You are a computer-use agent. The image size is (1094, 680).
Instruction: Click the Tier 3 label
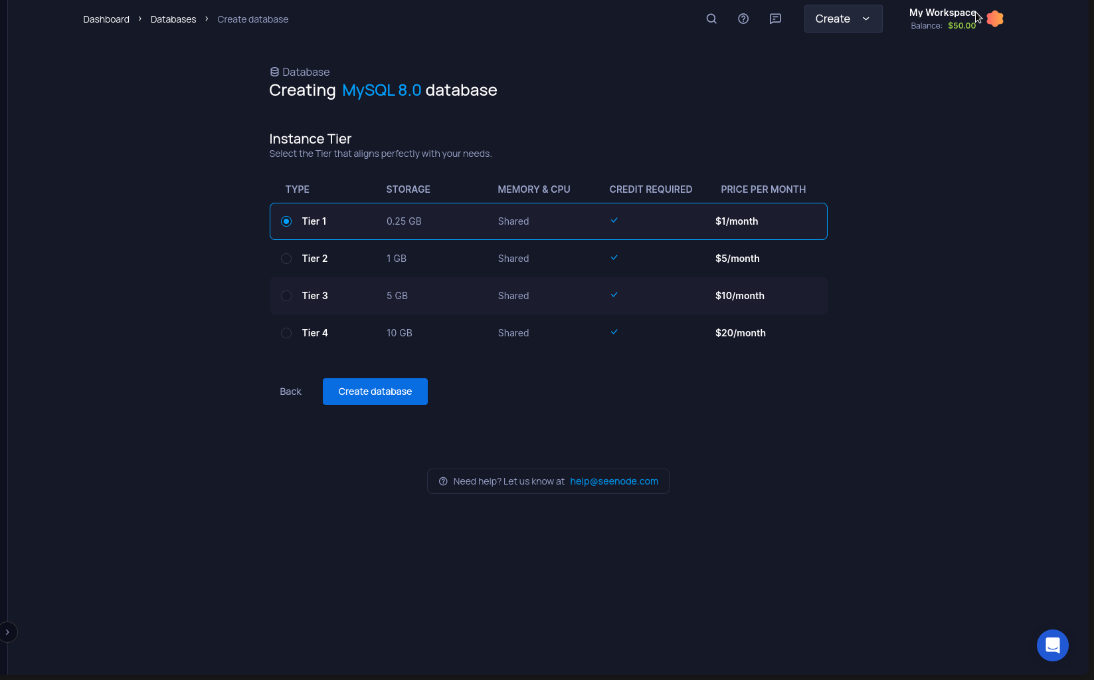[x=315, y=296]
